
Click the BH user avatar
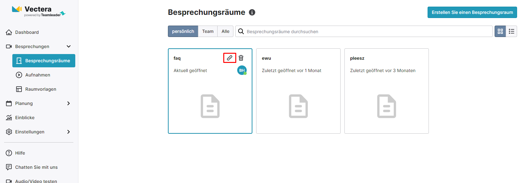[242, 70]
